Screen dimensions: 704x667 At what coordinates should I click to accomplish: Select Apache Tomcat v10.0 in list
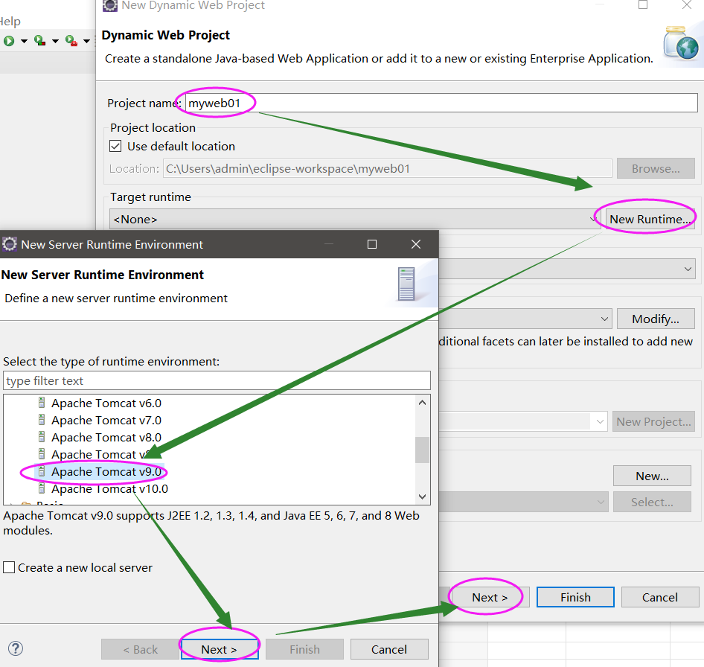click(109, 488)
